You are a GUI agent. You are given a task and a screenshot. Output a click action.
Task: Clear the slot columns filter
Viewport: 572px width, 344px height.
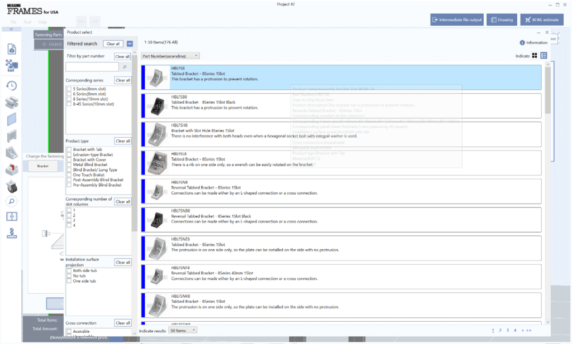122,202
